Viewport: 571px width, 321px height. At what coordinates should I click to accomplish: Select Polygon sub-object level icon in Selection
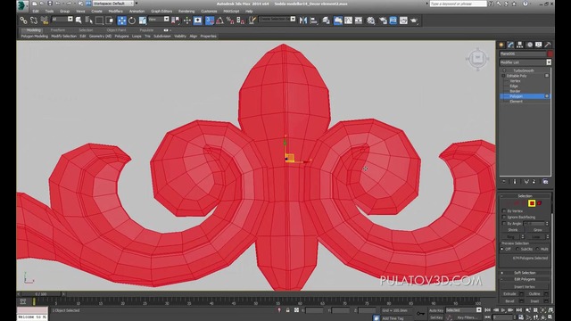point(532,203)
